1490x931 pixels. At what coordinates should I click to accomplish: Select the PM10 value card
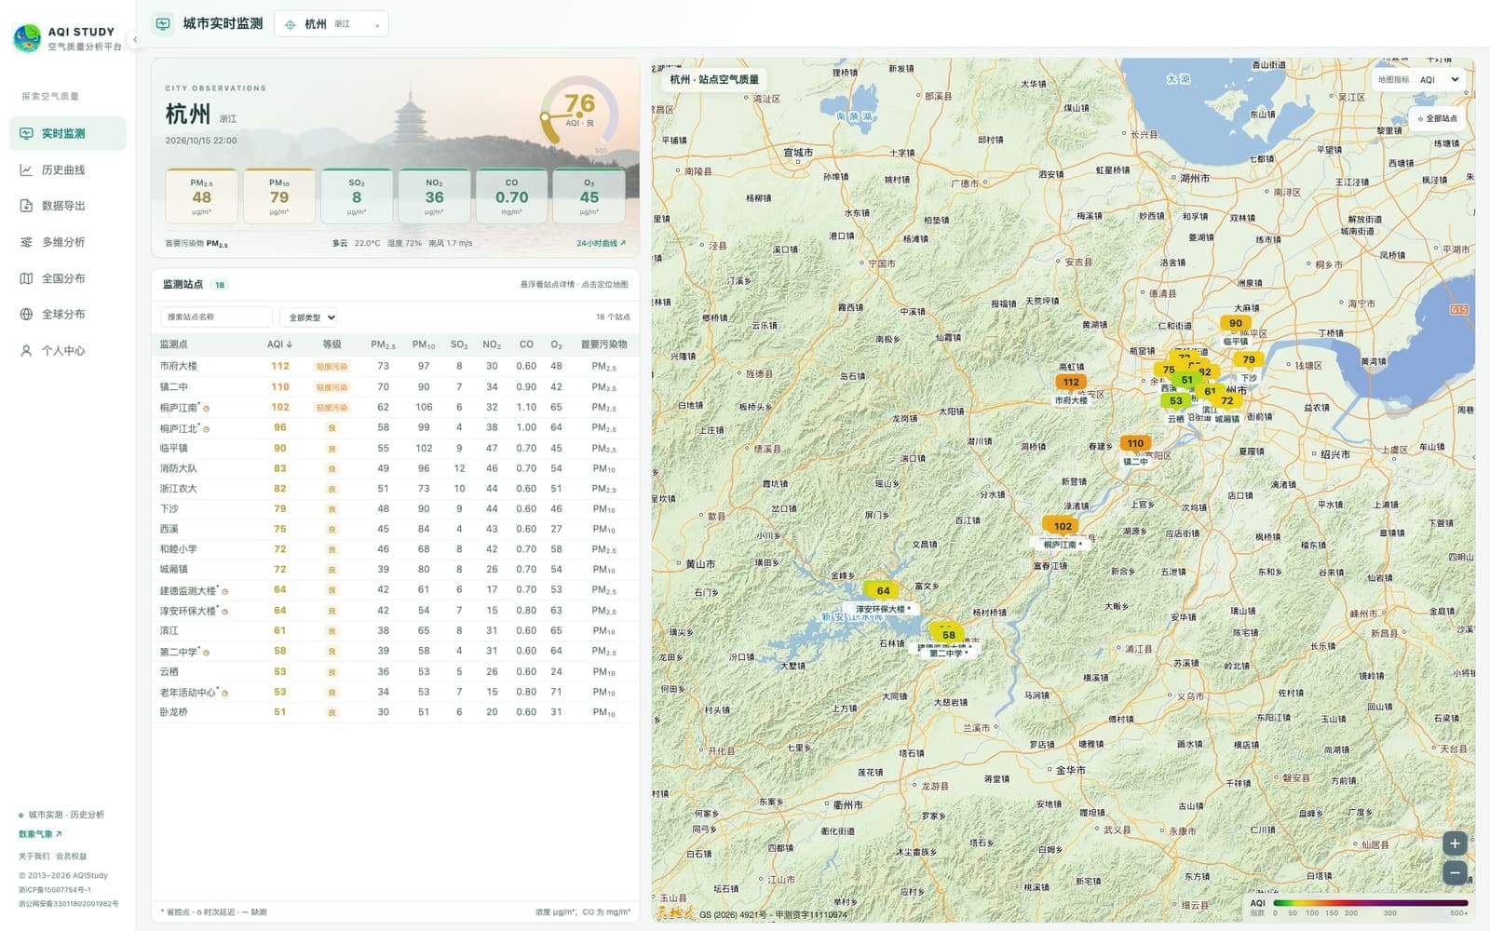point(279,196)
